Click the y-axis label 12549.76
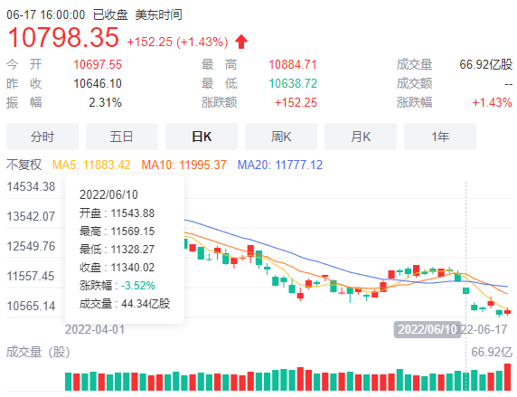Screen dimensions: 517x397 coord(31,246)
